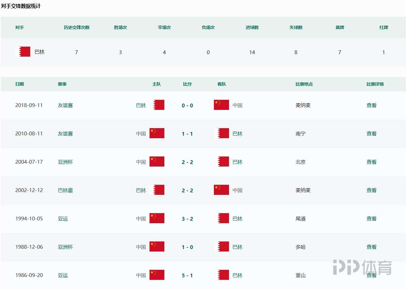Click Bahrain flag in 2010-08-11 match row
This screenshot has height=289, width=406.
(221, 133)
